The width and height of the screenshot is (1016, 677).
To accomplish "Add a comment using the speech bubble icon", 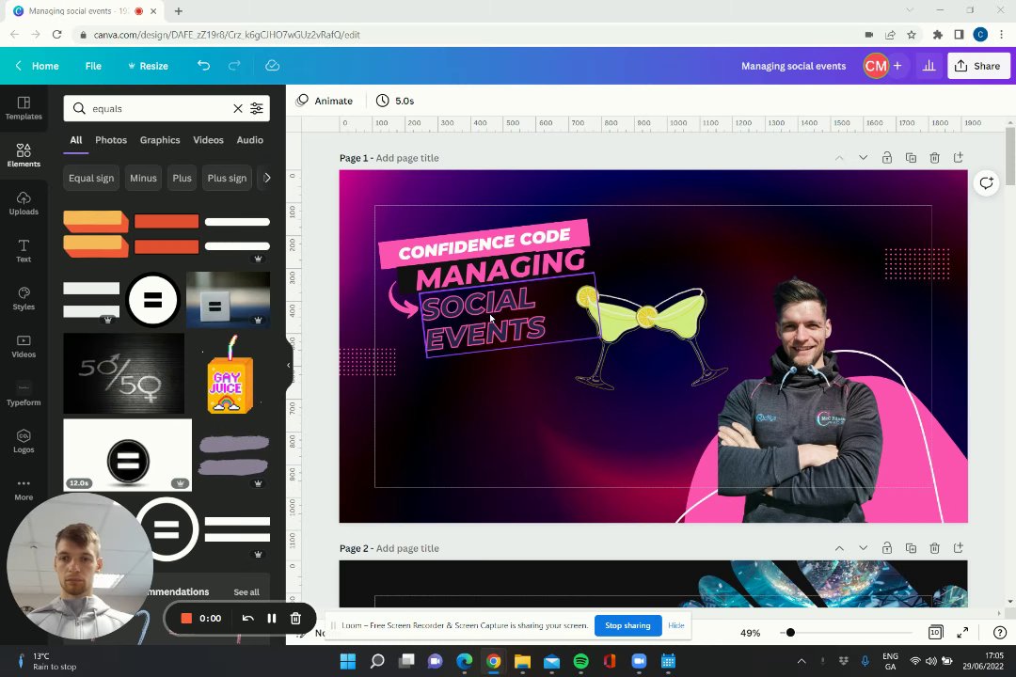I will (986, 183).
